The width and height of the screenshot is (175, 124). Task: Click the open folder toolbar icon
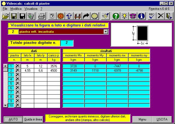5,16
